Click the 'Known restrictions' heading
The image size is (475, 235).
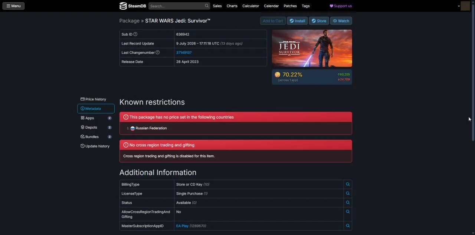click(152, 102)
